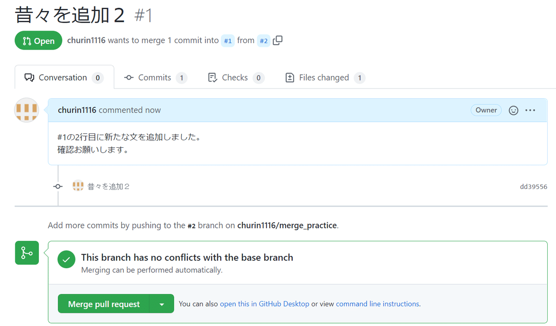Expand the merge method dropdown arrow

(162, 304)
